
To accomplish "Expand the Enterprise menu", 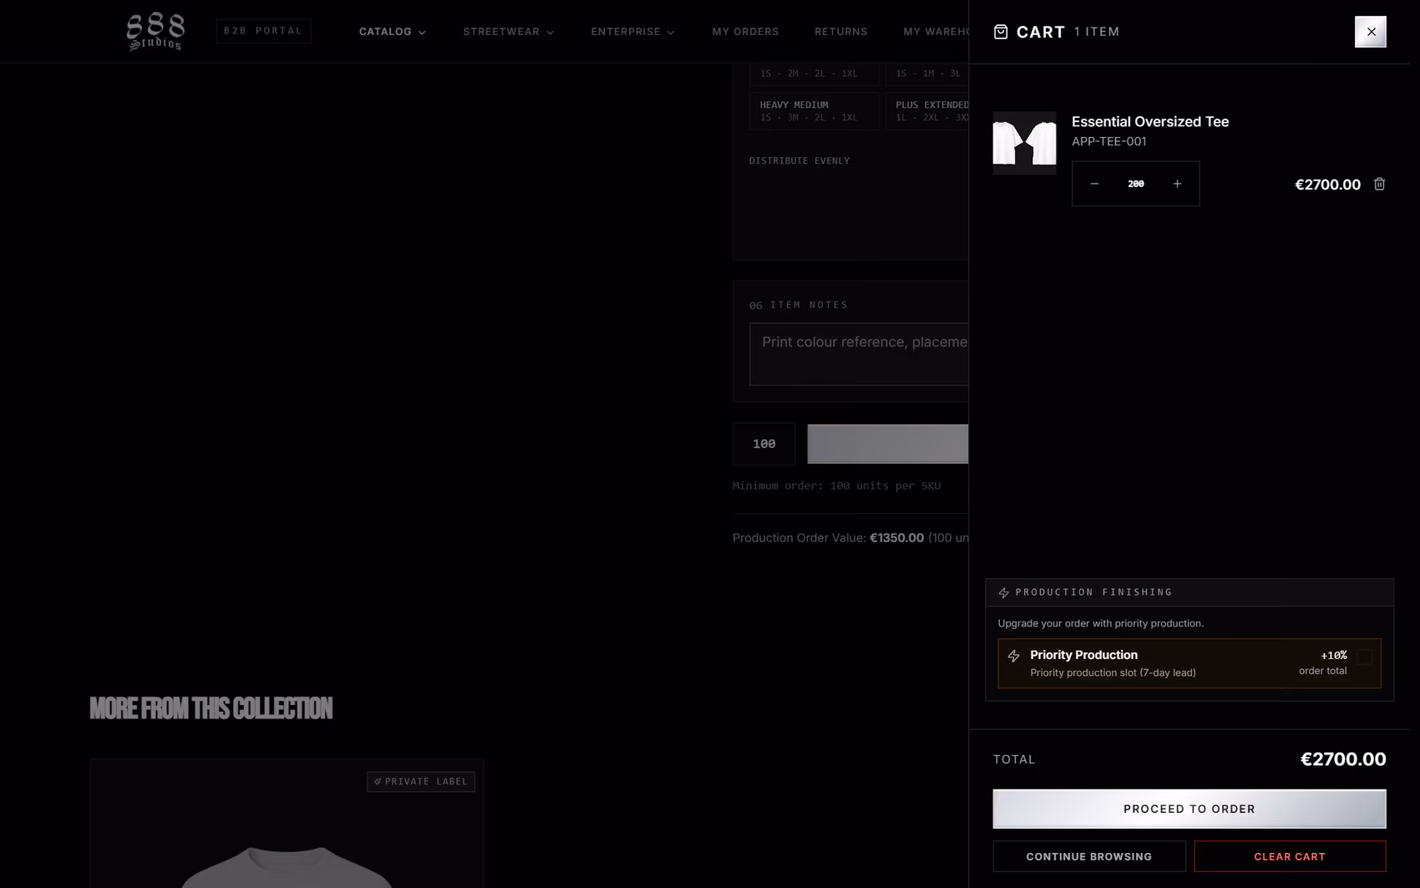I will (632, 32).
